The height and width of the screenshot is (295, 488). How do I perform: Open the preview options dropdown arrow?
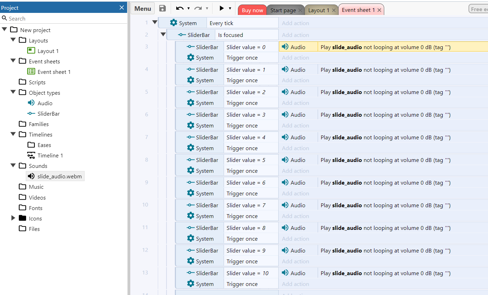coord(230,8)
